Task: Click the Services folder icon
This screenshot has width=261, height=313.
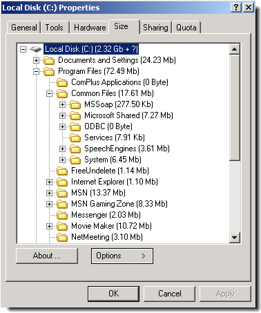Action: tap(75, 138)
